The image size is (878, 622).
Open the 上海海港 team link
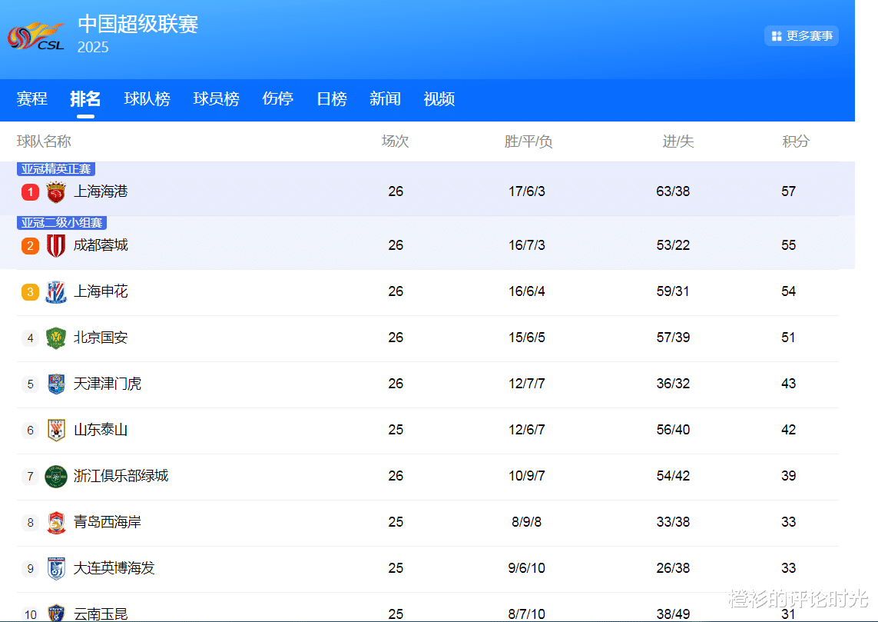coord(101,191)
